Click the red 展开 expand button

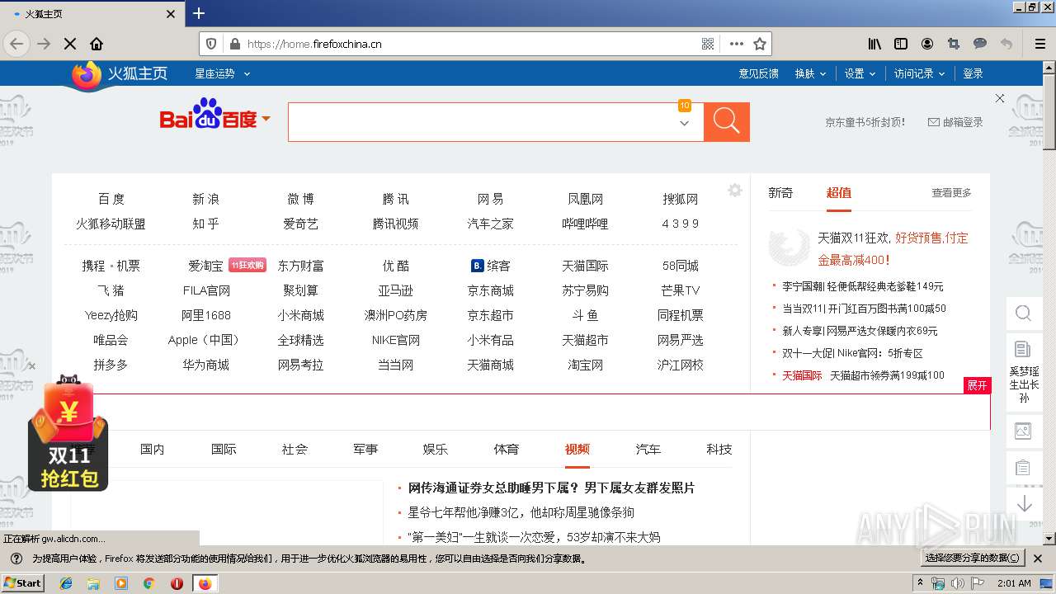coord(977,385)
